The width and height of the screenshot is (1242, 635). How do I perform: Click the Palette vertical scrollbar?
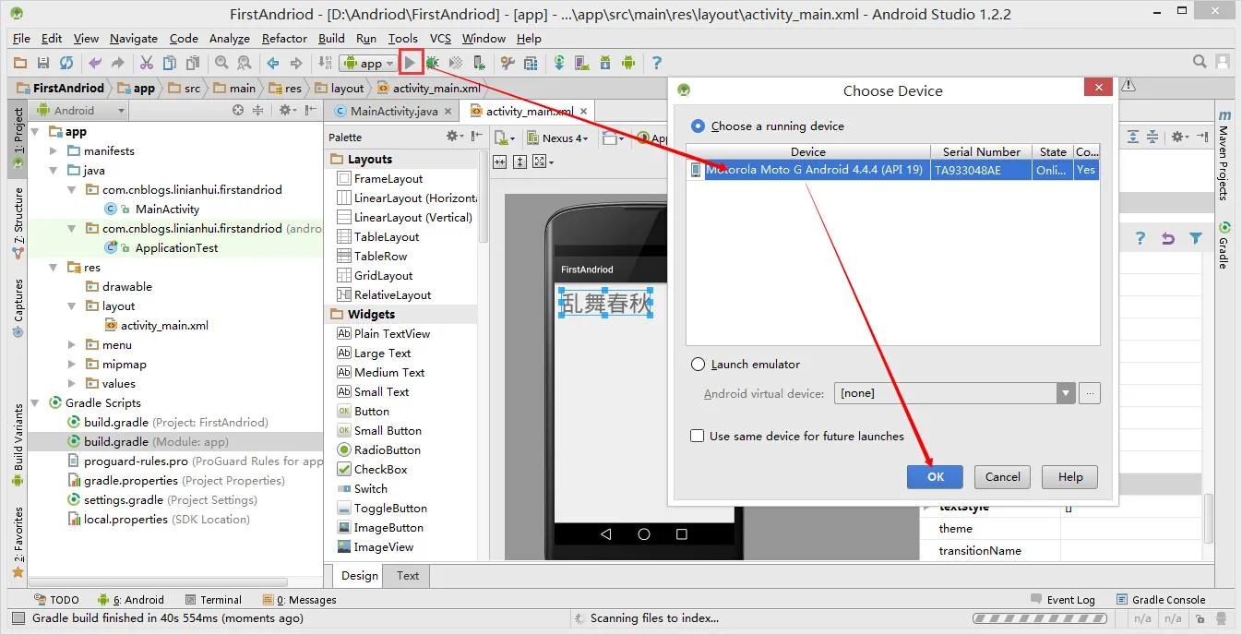click(x=484, y=198)
